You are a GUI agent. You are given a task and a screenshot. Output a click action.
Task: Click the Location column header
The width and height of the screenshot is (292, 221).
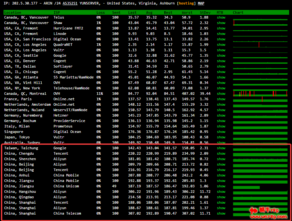click(13, 13)
